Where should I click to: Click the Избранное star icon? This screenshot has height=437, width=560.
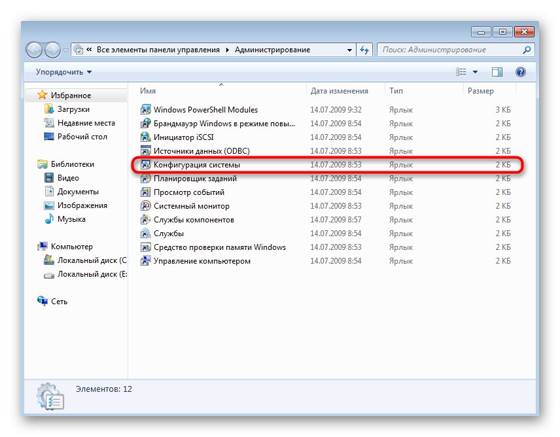42,95
